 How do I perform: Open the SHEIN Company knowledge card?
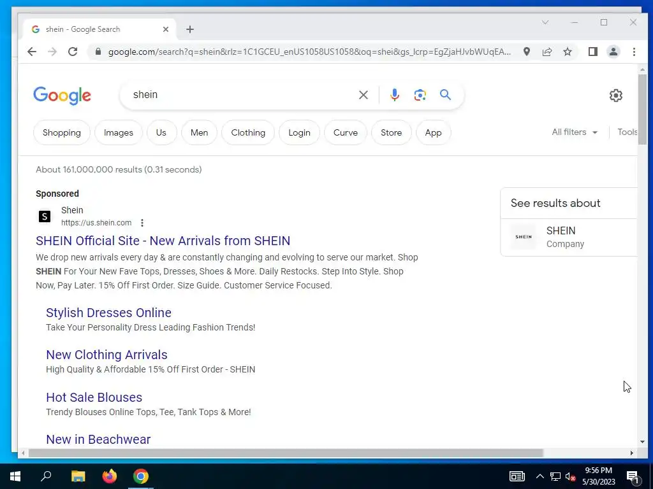569,237
